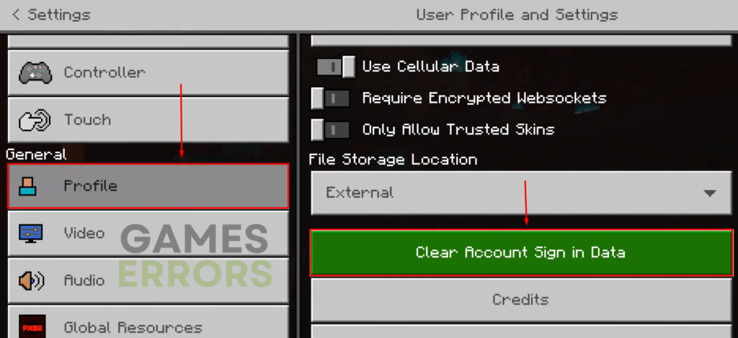Open the Audio settings section

[x=148, y=280]
